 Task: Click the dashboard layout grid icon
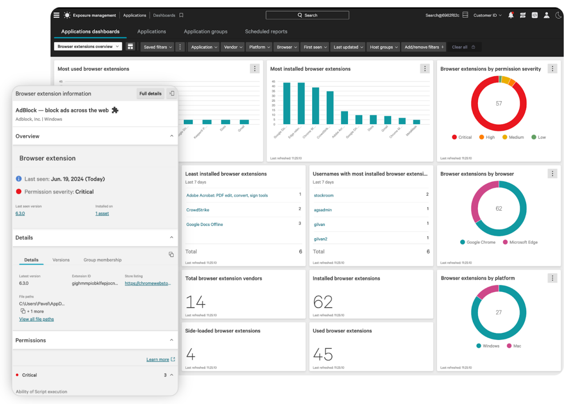pos(130,47)
